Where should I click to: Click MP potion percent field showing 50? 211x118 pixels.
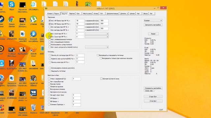point(80,24)
